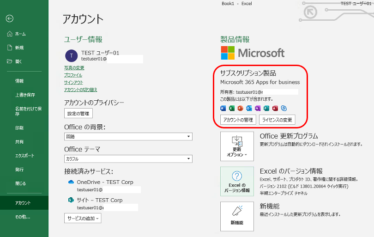The width and height of the screenshot is (374, 237).
Task: Open 更新オプション dropdown button
Action: 237,146
